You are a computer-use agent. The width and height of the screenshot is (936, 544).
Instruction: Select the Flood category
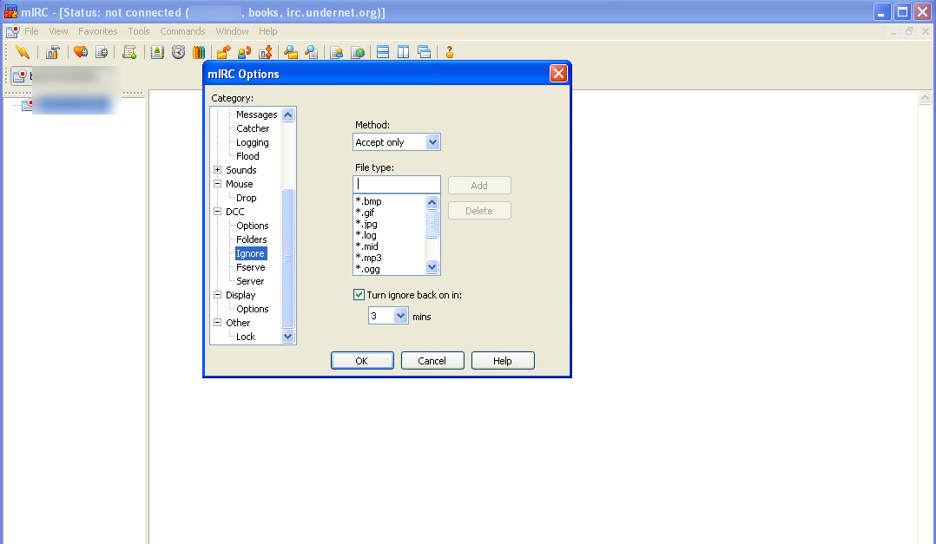click(x=247, y=156)
